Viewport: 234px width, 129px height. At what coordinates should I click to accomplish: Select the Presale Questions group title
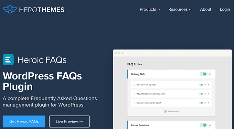click(140, 125)
